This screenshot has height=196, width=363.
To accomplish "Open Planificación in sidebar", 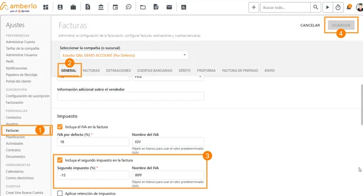I will (x=15, y=137).
